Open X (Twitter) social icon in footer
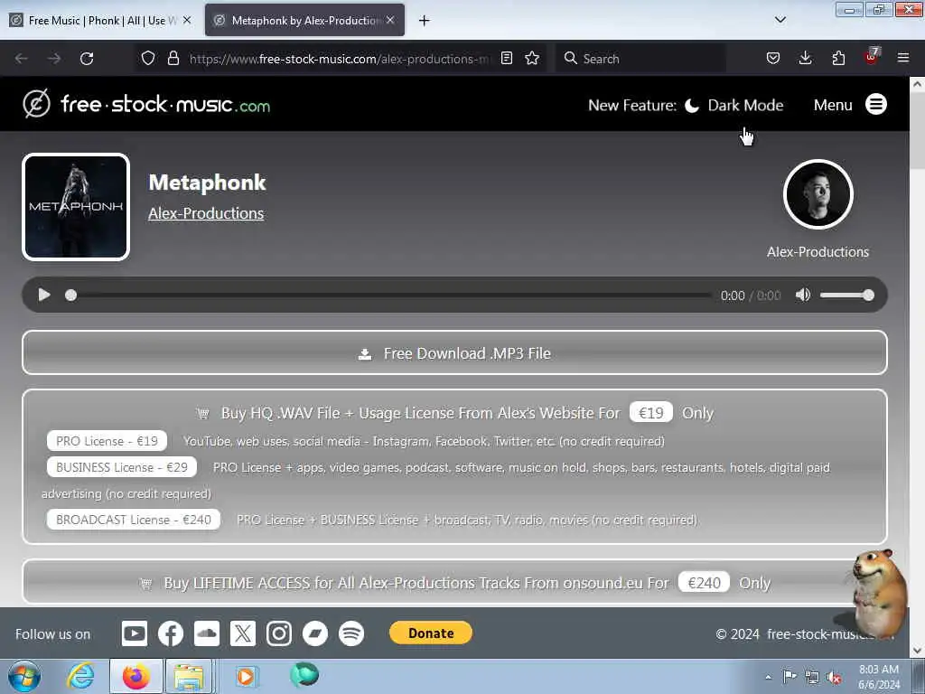 (x=242, y=633)
